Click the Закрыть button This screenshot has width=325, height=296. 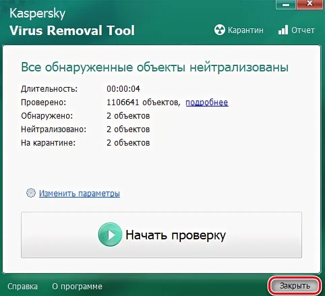pyautogui.click(x=294, y=286)
